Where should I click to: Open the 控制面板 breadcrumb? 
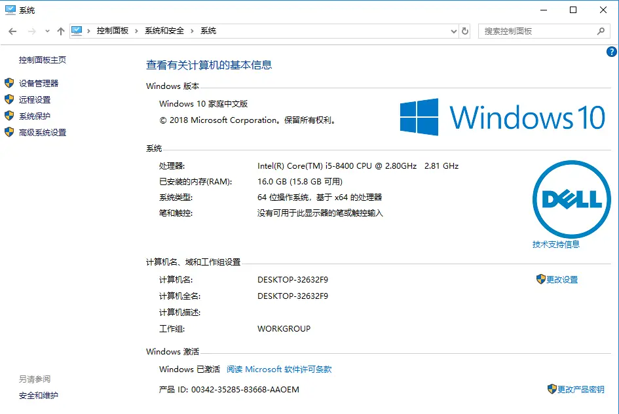point(113,31)
